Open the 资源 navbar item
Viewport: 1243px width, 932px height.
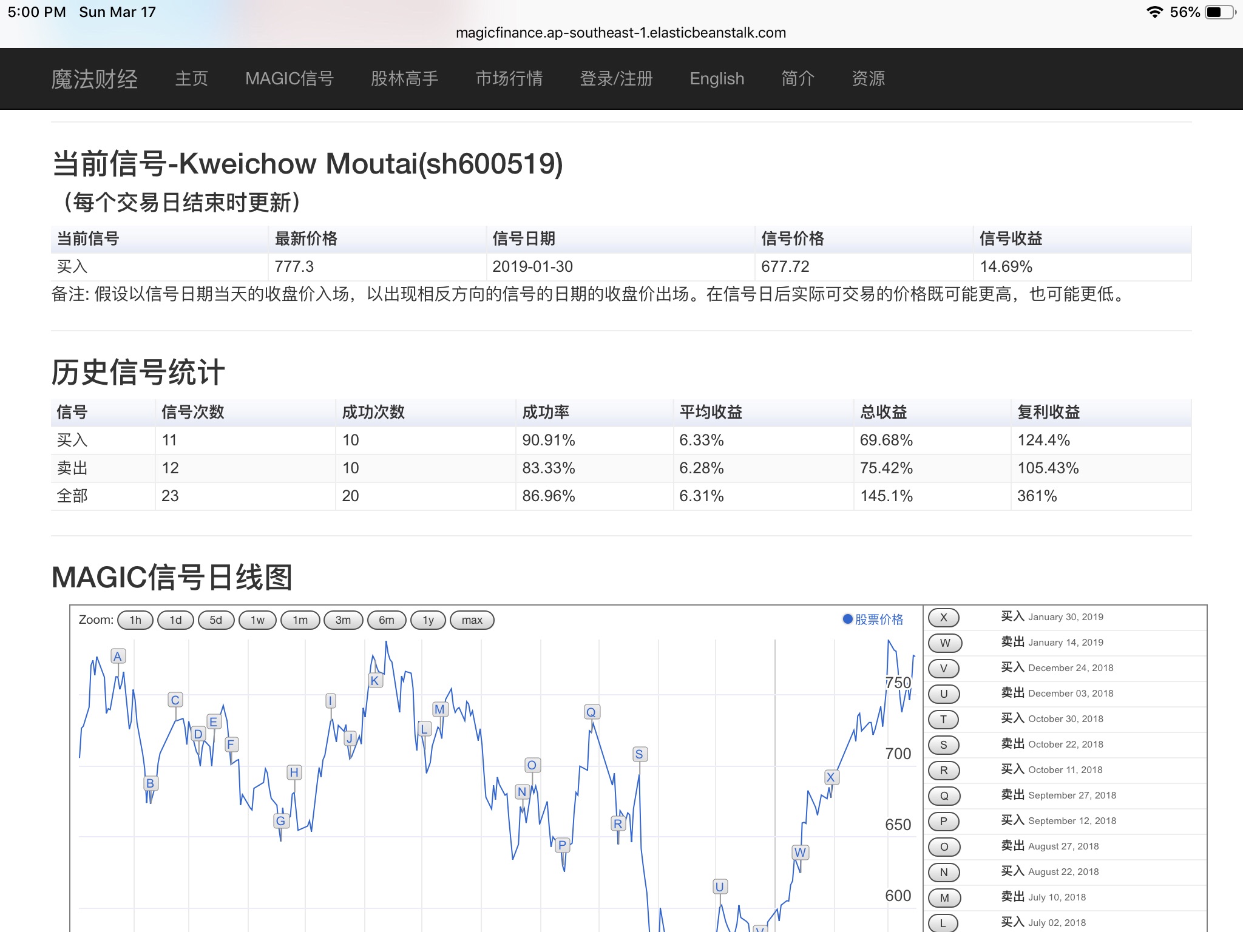[x=869, y=79]
